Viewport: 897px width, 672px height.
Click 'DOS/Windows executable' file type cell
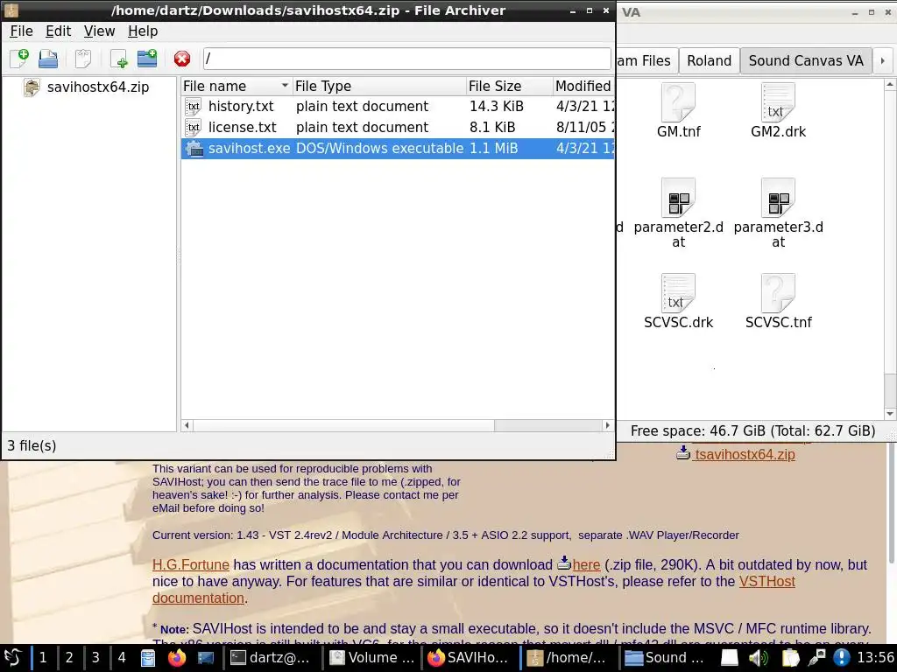click(x=379, y=148)
